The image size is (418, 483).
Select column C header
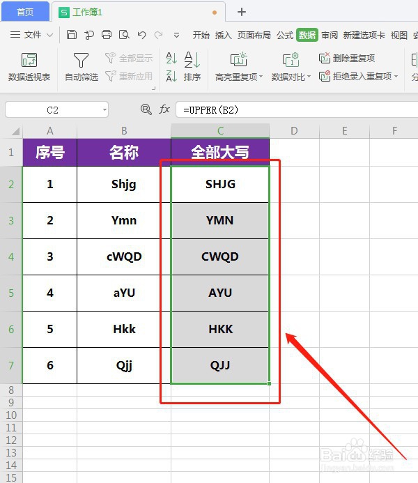pos(220,131)
